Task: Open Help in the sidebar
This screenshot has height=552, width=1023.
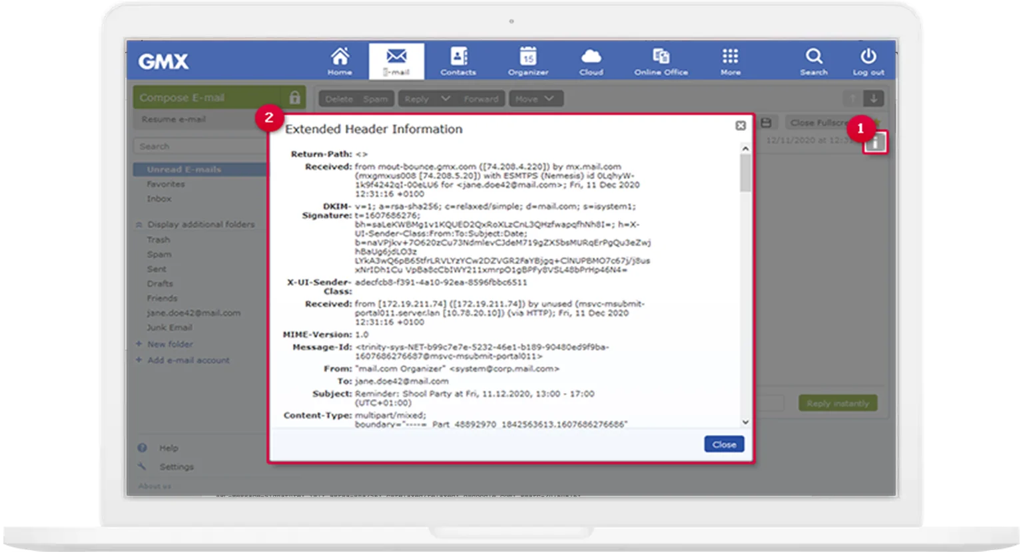Action: coord(169,448)
